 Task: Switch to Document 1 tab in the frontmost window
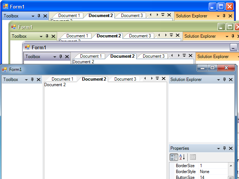[62, 79]
